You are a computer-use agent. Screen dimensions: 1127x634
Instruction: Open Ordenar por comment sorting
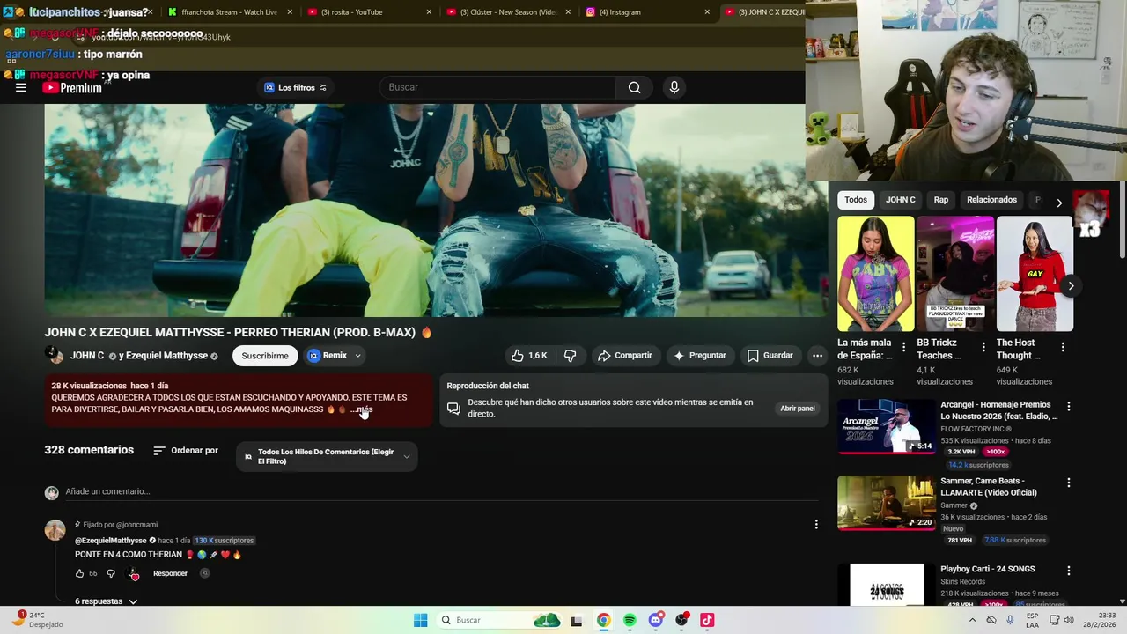point(185,450)
